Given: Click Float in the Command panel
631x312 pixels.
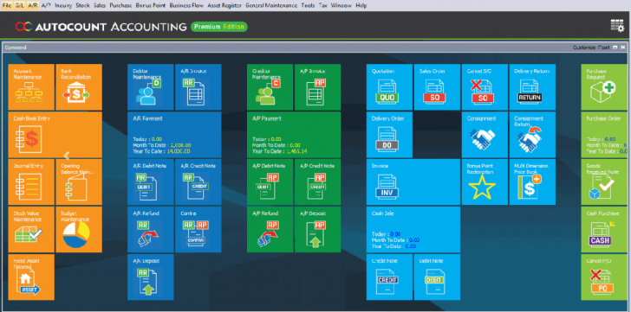Looking at the screenshot, I should pyautogui.click(x=603, y=48).
